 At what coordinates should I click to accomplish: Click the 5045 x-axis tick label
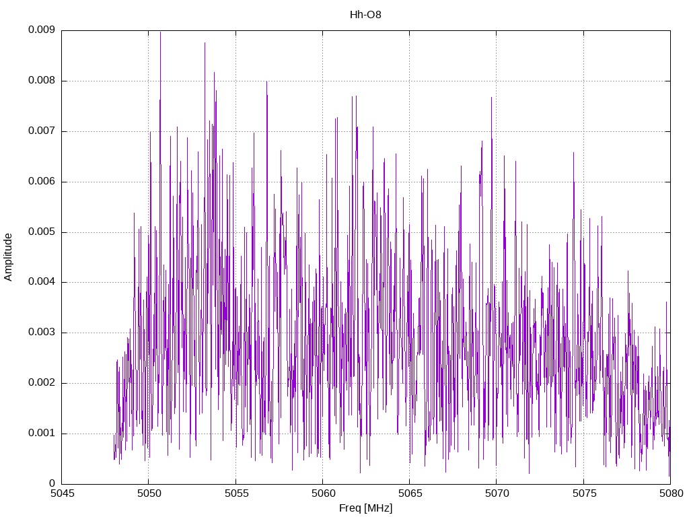(63, 493)
